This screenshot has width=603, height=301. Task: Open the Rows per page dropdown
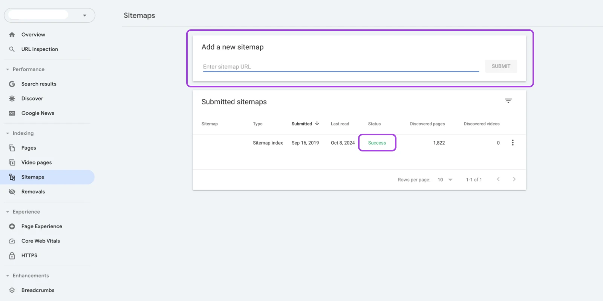tap(445, 180)
